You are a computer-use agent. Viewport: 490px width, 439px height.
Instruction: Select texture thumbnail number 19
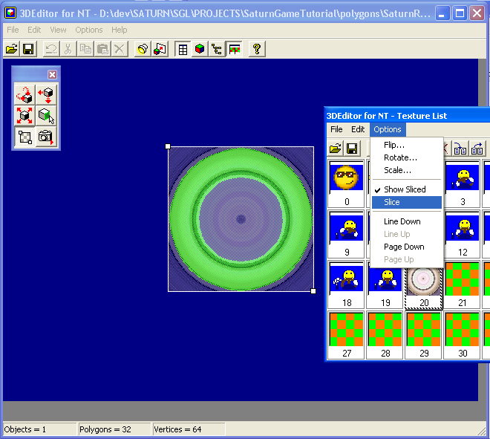pos(385,284)
